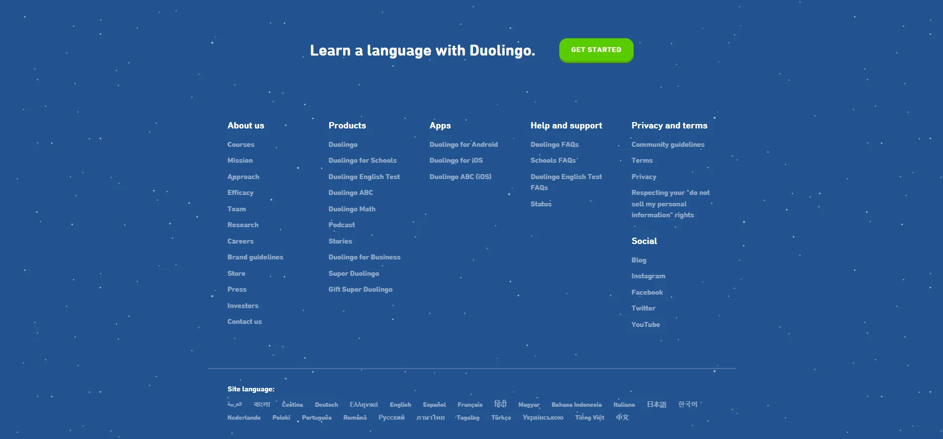Open Duolingo ABC (iOS) link
Viewport: 943px width, 439px height.
[x=461, y=177]
